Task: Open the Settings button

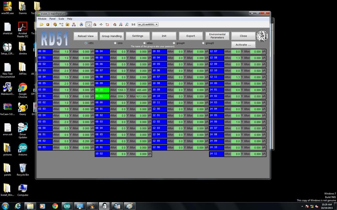Action: 138,36
